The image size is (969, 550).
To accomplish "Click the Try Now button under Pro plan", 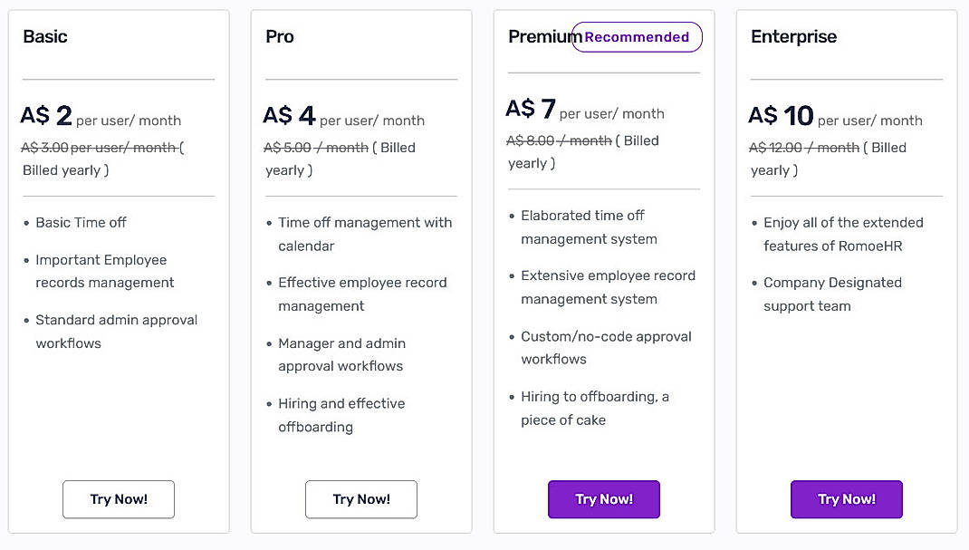I will point(360,499).
